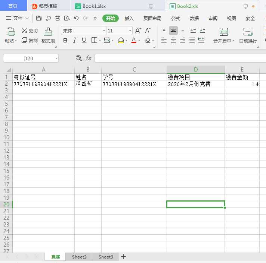Switch to Book1.xlsx document tab

point(118,6)
